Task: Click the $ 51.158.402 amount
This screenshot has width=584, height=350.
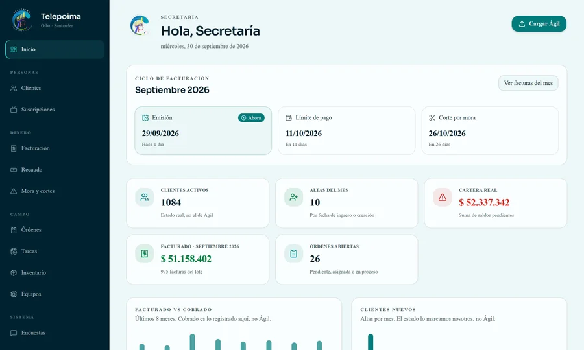Action: tap(186, 259)
